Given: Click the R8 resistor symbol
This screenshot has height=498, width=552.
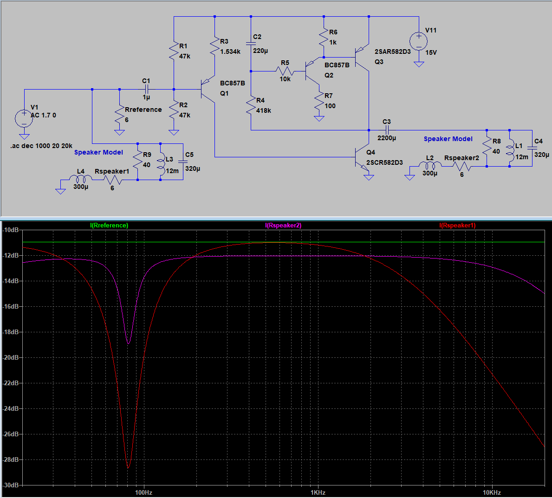Looking at the screenshot, I should 487,145.
